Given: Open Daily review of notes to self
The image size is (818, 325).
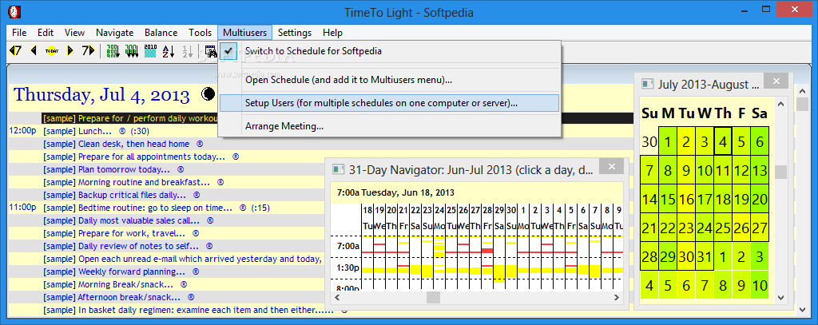Looking at the screenshot, I should [x=121, y=246].
